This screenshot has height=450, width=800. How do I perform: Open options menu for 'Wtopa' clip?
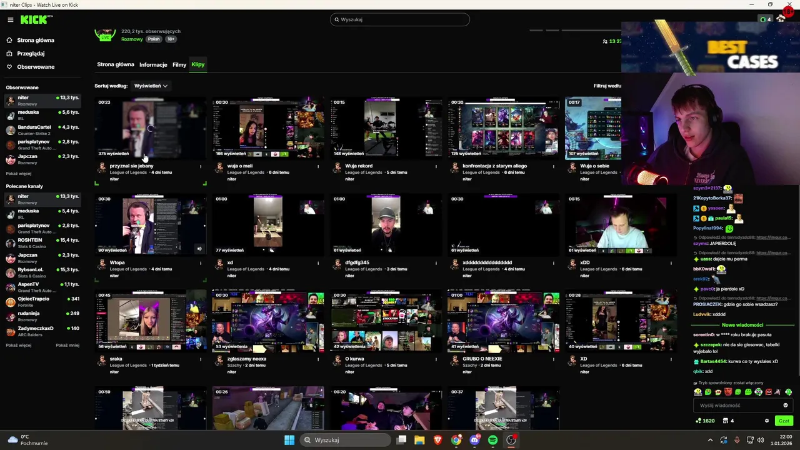point(201,263)
